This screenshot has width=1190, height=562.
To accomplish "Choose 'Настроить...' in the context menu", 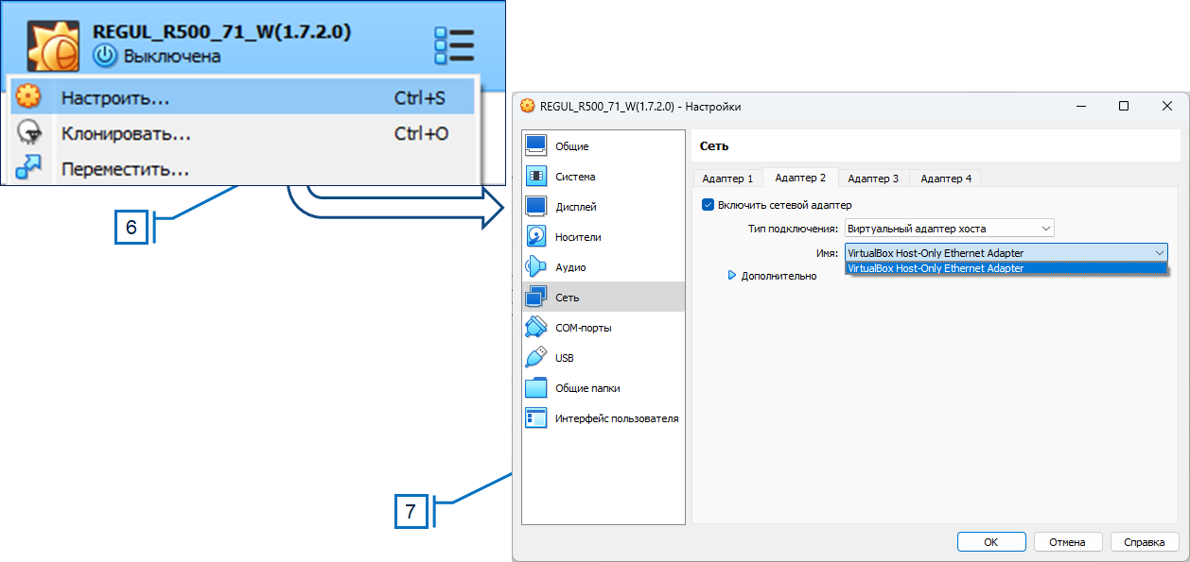I will coord(115,98).
